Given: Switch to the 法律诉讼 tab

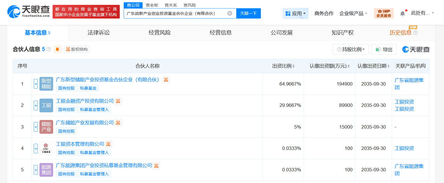Looking at the screenshot, I should 98,32.
